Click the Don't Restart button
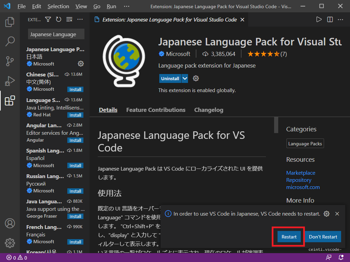Screen dimensions: 350x262 coord(323,237)
